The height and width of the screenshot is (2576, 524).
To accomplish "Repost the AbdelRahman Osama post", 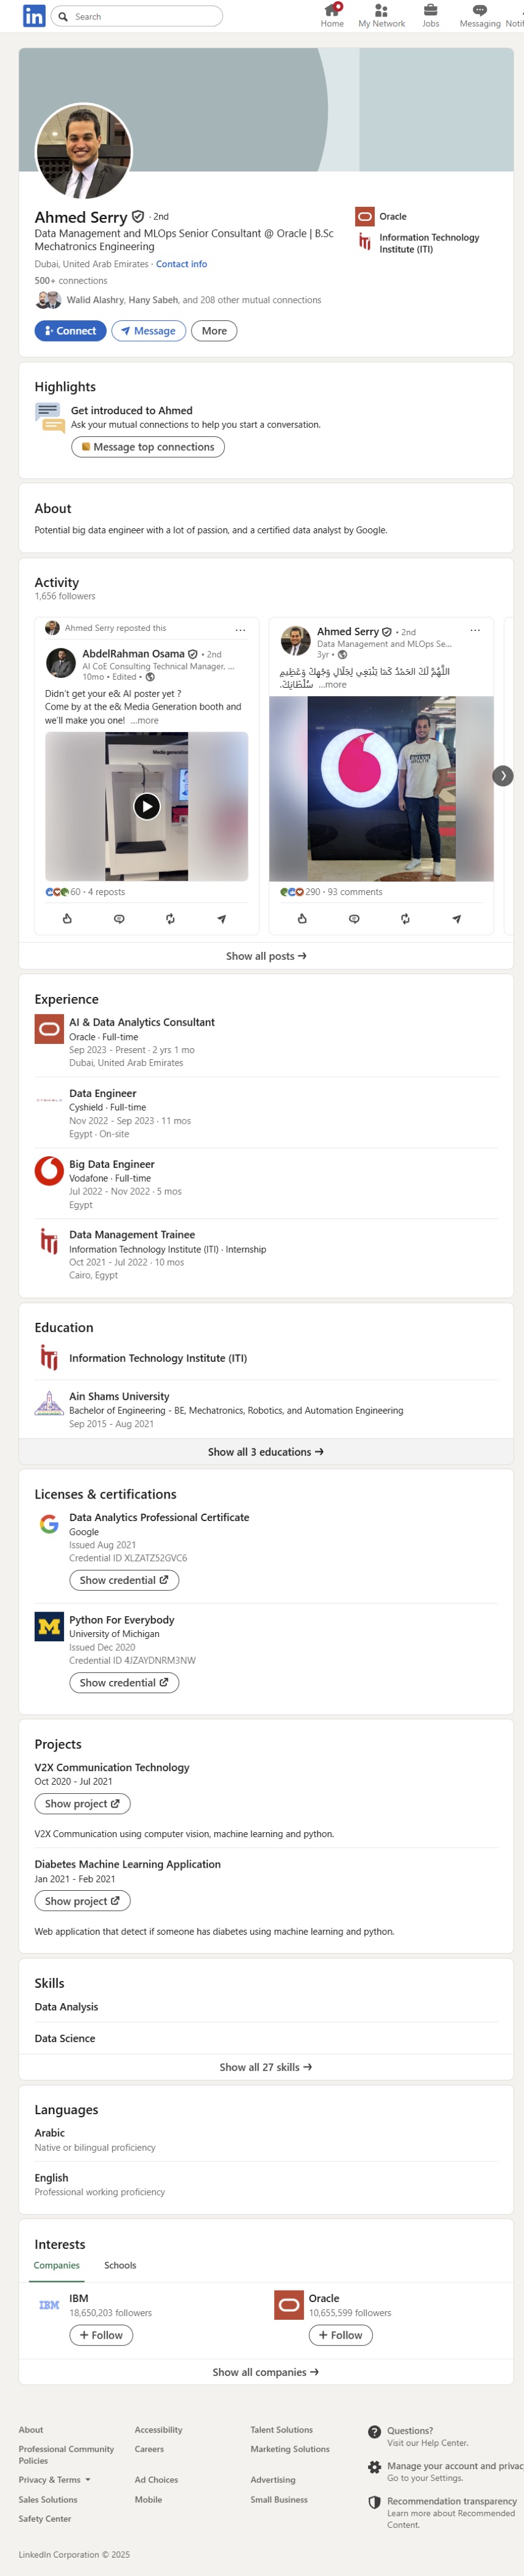I will tap(171, 918).
